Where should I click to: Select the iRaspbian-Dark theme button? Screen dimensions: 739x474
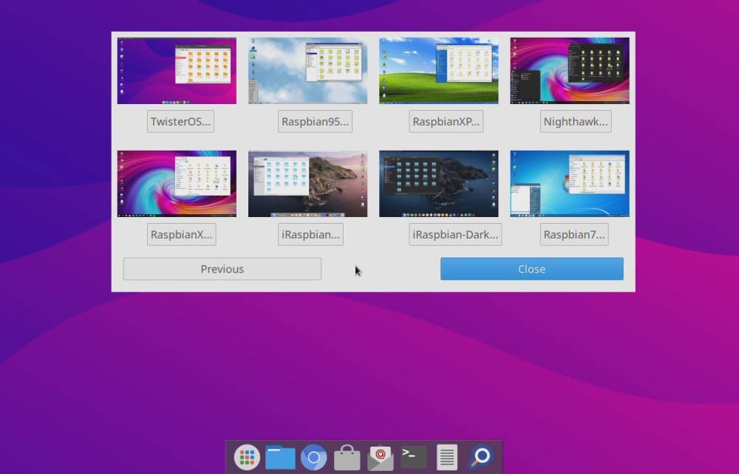(455, 234)
